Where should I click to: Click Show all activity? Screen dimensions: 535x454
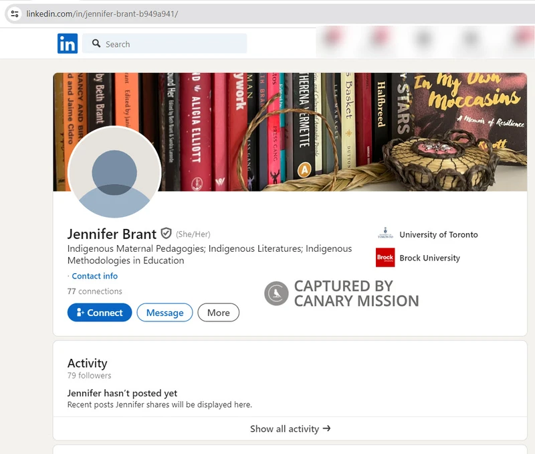point(290,429)
